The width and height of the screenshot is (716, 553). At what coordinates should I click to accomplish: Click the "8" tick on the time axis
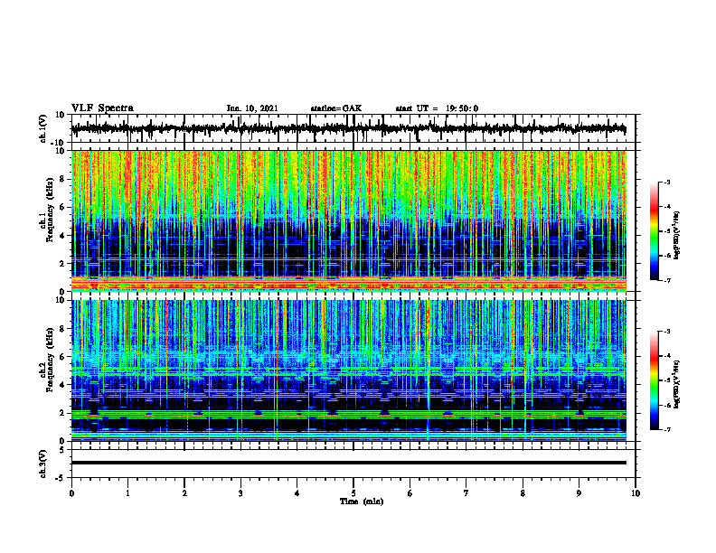point(523,493)
